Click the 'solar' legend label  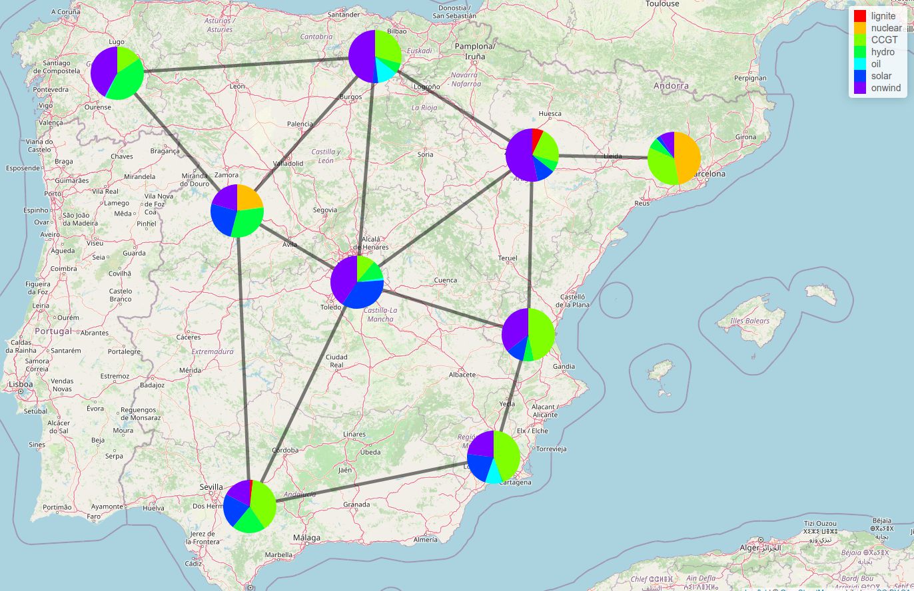(x=881, y=76)
